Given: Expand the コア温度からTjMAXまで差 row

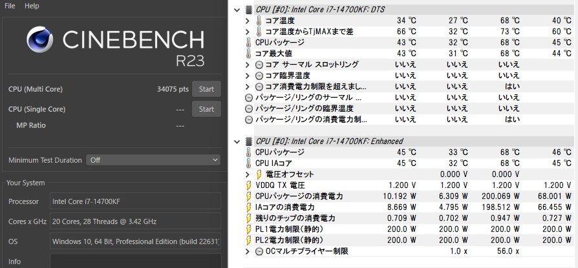Looking at the screenshot, I should tap(248, 32).
